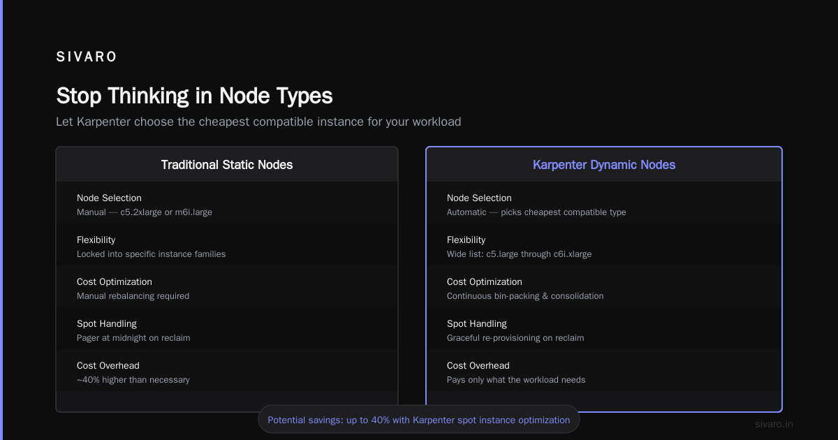Click Cost Optimization label in Karpenter card

point(484,282)
